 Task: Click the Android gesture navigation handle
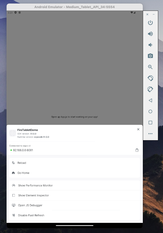(x=75, y=225)
